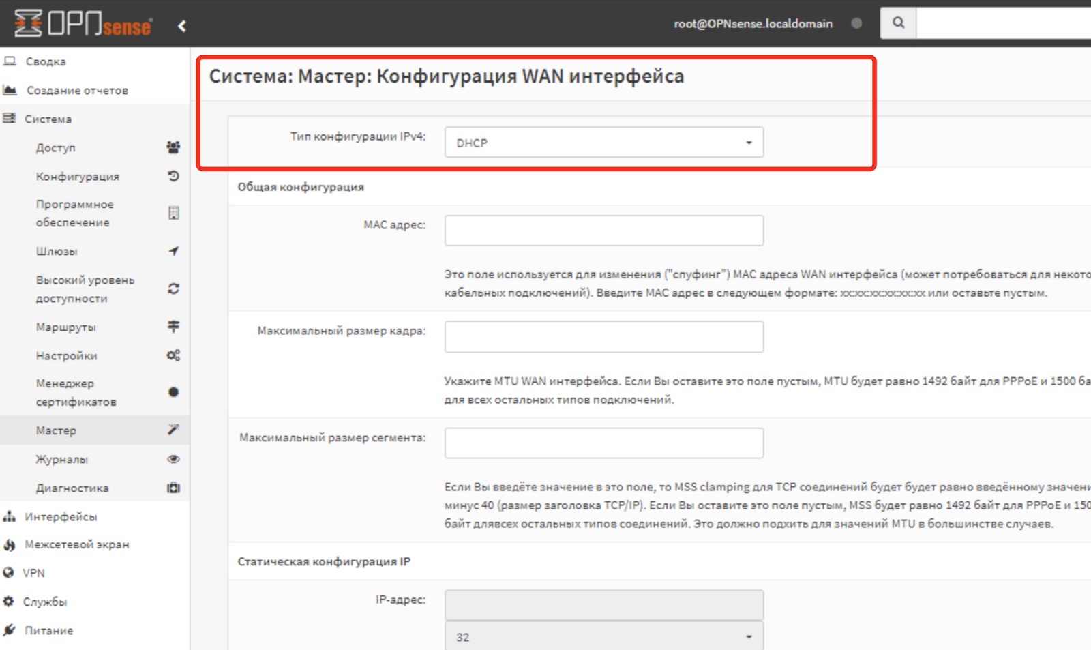The height and width of the screenshot is (650, 1091).
Task: Click the Конфигурация history icon
Action: [x=174, y=176]
